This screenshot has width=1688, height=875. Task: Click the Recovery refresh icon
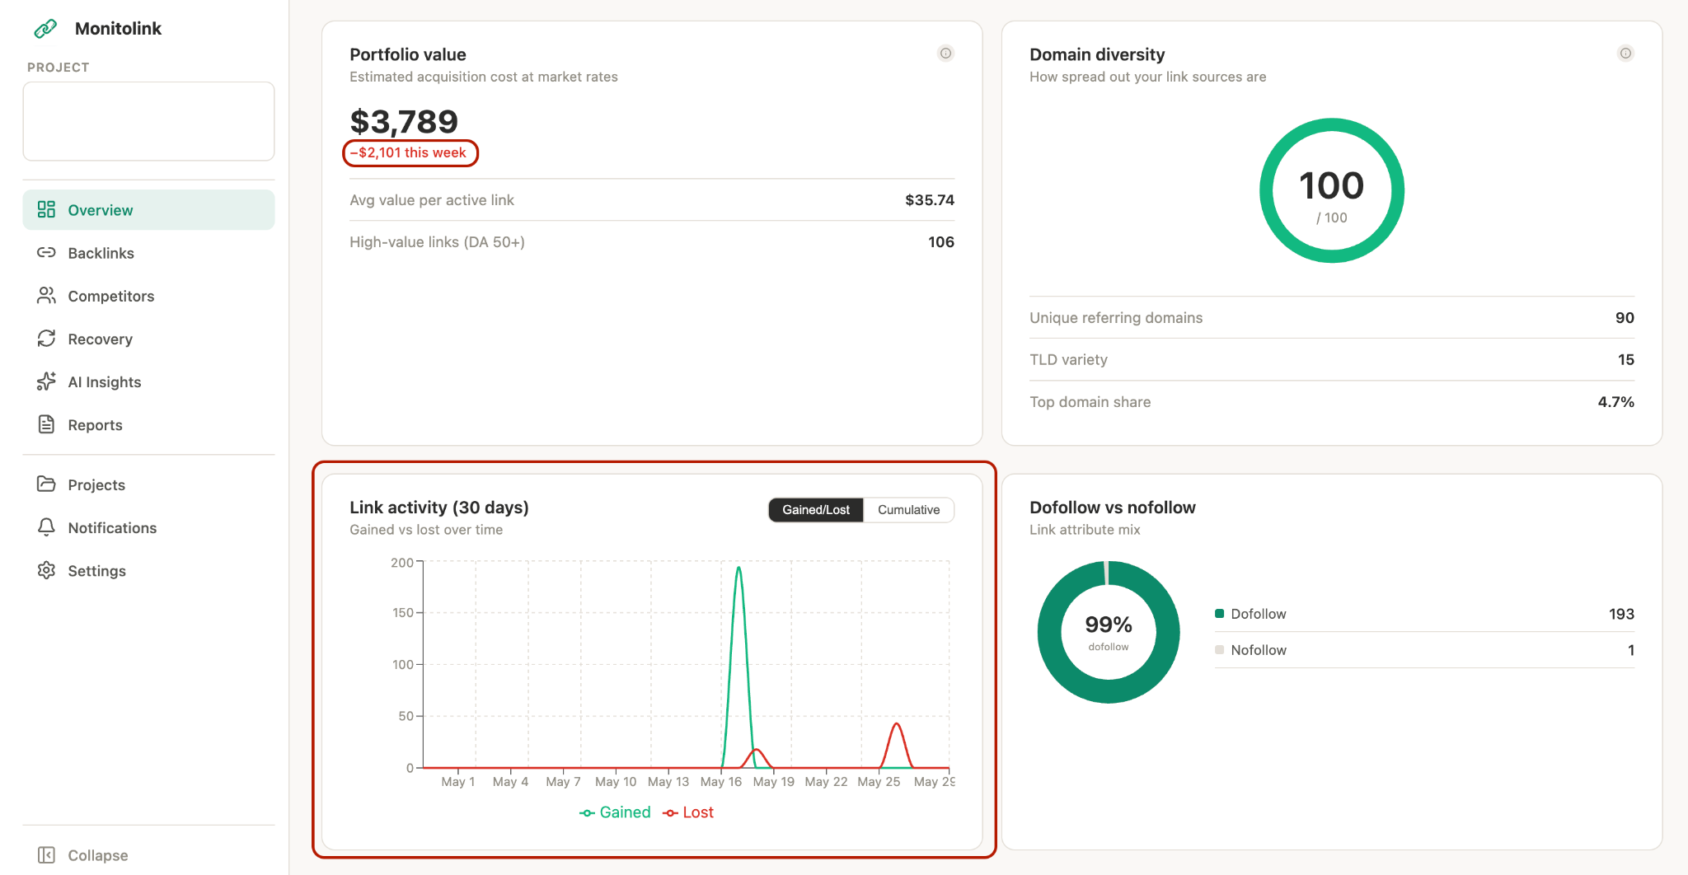pyautogui.click(x=46, y=338)
